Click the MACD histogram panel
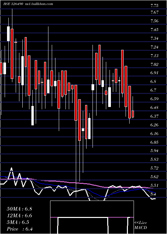This screenshot has width=167, height=234. pos(92,217)
